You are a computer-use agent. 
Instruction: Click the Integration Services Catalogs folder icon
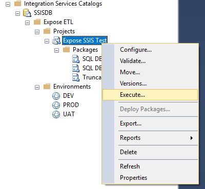click(x=17, y=4)
